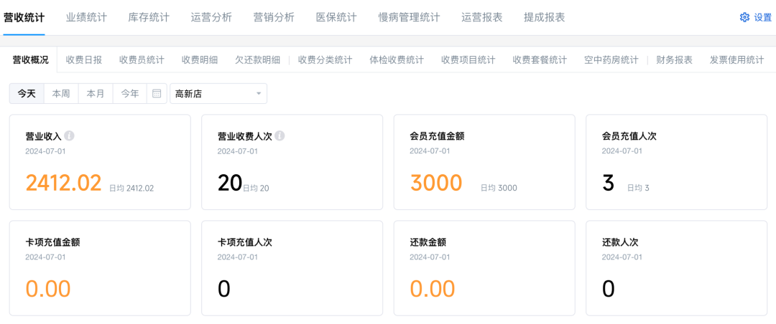Click the 会员充值金额 value 3000
Image resolution: width=776 pixels, height=324 pixels.
coord(436,183)
